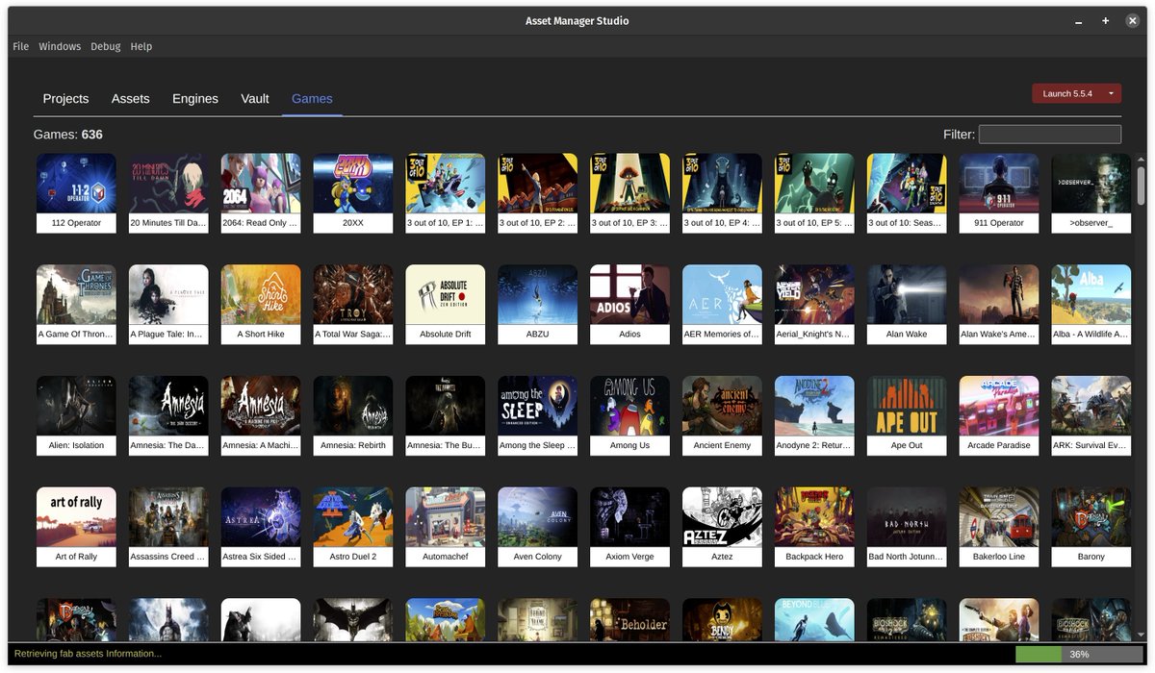Click the AER Memories of Old label
The image size is (1155, 673).
coord(722,335)
